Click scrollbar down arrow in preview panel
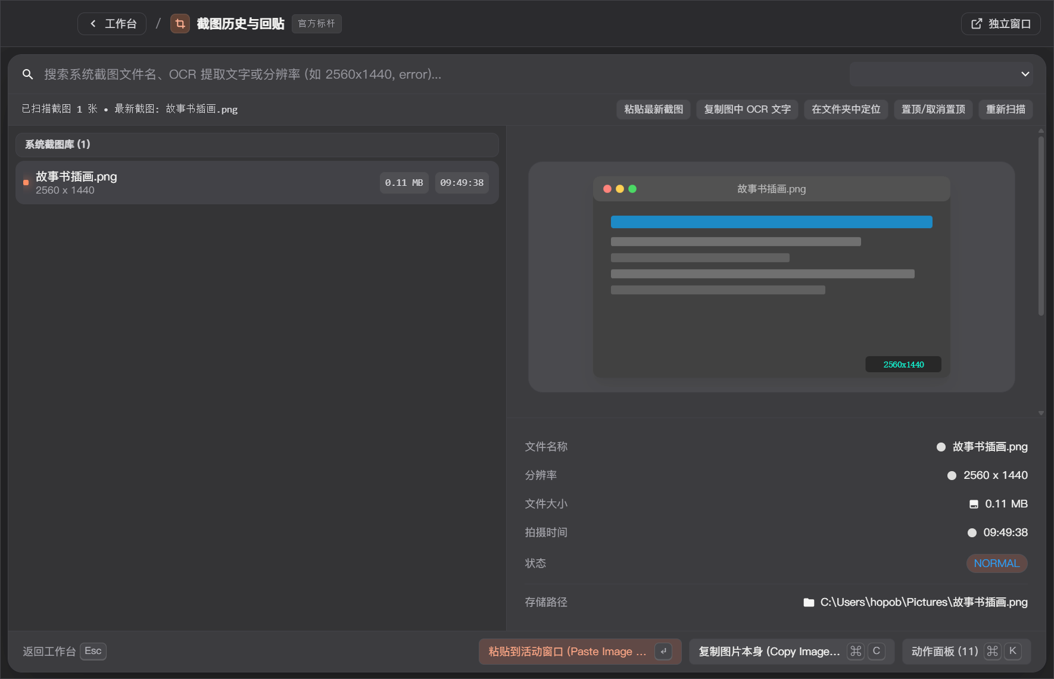1054x679 pixels. coord(1041,413)
